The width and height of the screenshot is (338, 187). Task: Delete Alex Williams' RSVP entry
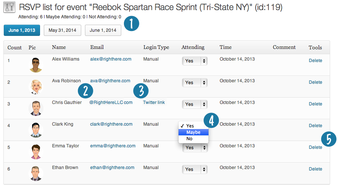pyautogui.click(x=315, y=61)
